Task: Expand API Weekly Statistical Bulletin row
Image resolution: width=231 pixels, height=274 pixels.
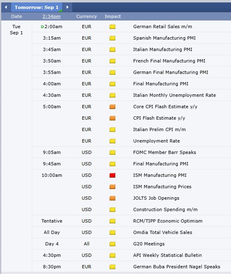Action: pos(132,255)
